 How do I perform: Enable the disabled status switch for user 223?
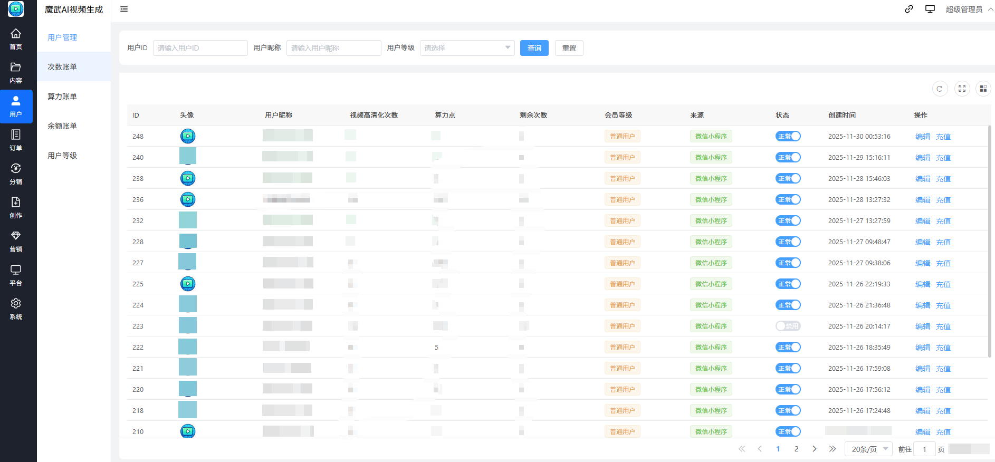788,326
